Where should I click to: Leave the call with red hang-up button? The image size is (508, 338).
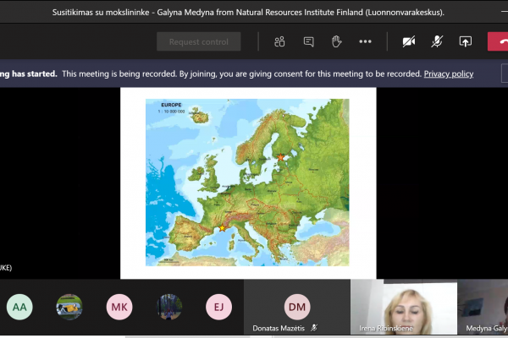click(498, 41)
